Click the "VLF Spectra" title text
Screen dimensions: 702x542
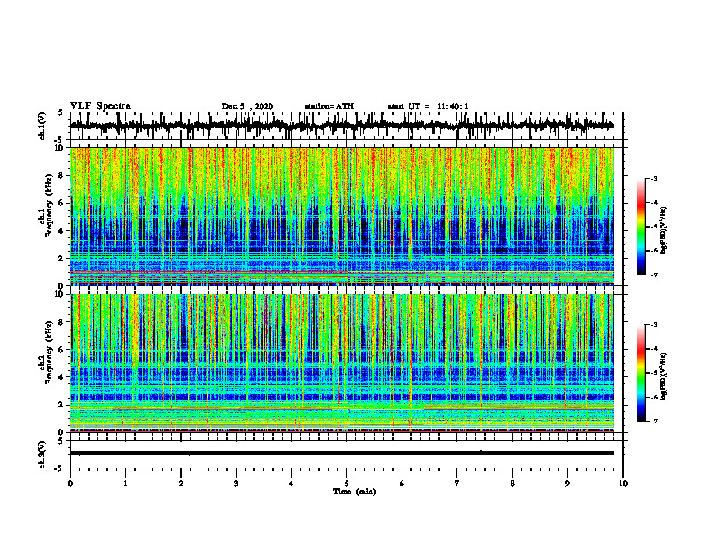point(100,106)
